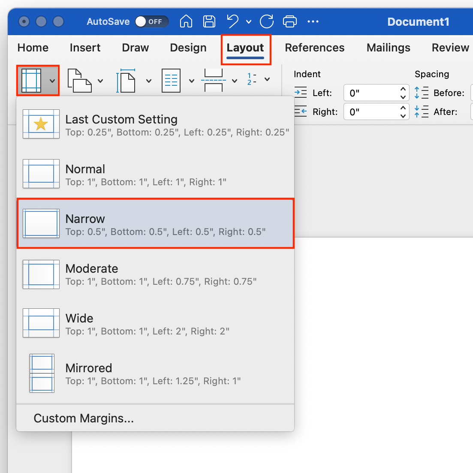Screen dimensions: 473x473
Task: Open the Design ribbon tab
Action: click(188, 48)
